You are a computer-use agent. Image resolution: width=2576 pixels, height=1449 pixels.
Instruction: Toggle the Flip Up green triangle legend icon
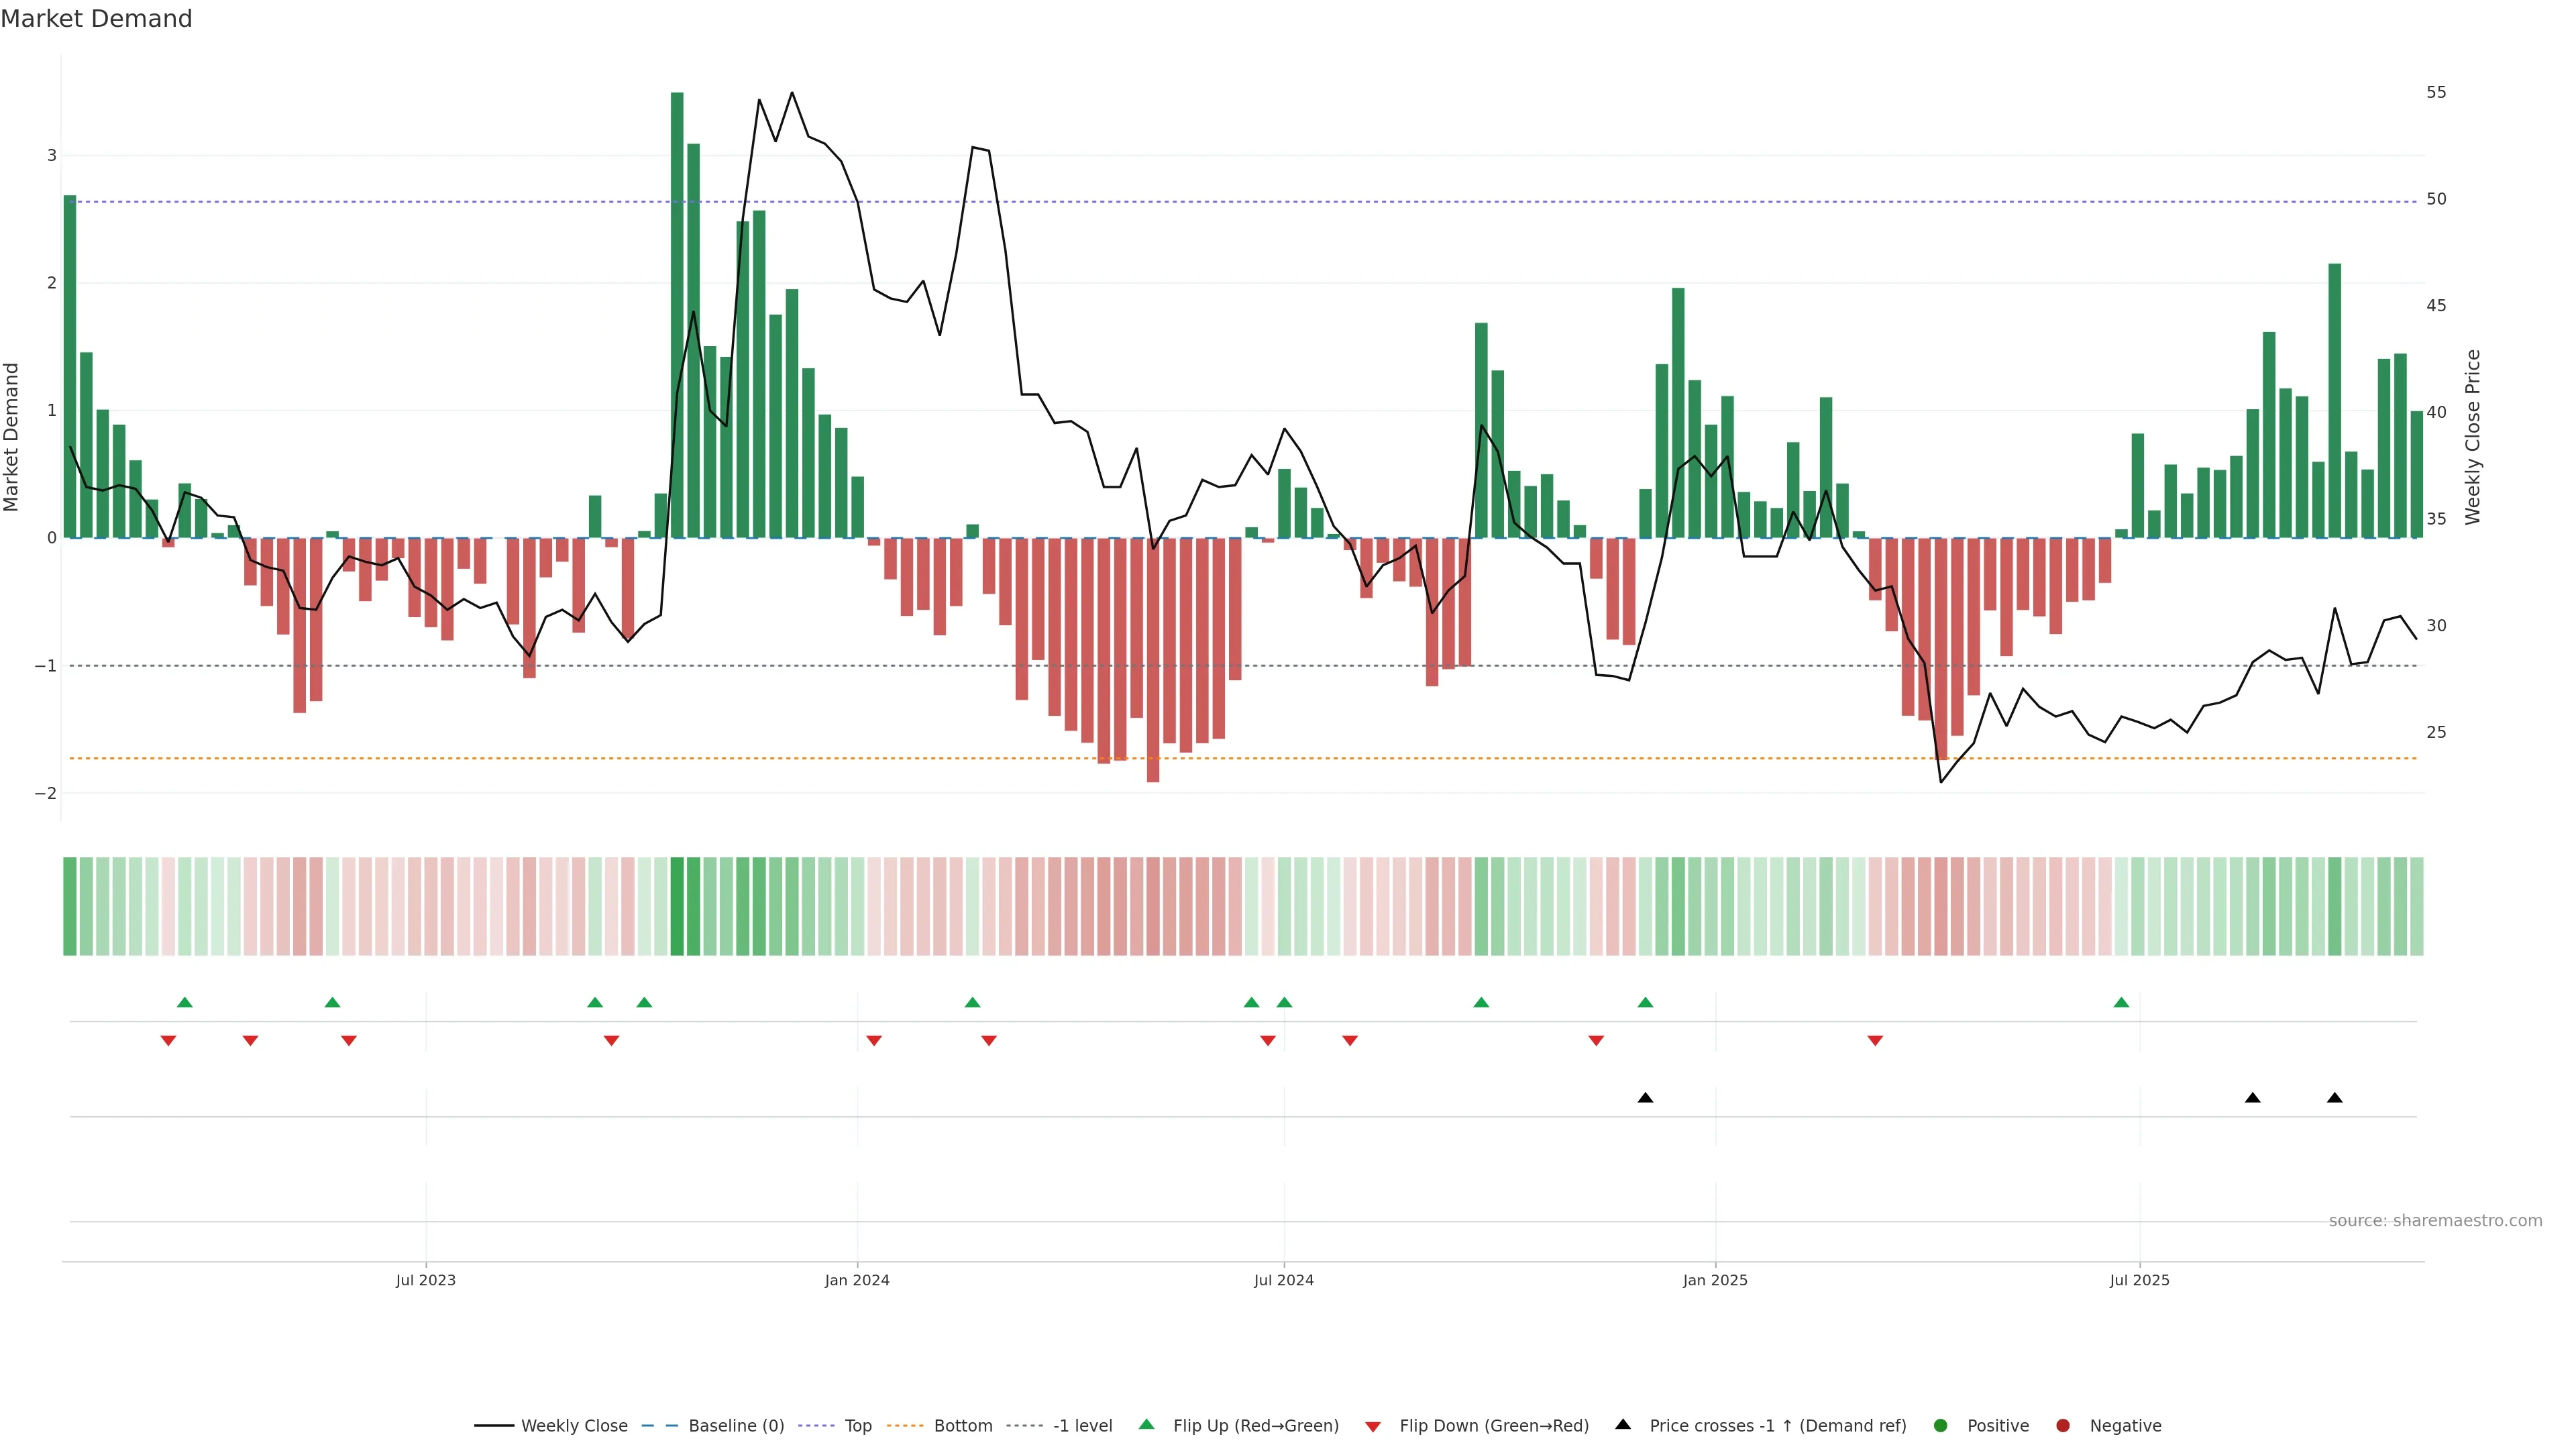click(1146, 1424)
